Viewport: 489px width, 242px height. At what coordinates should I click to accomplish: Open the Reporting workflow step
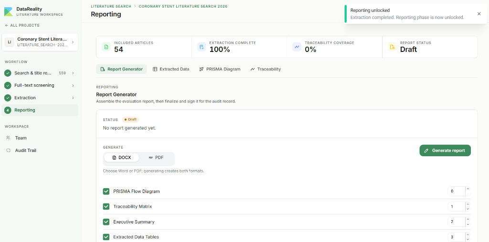(x=40, y=110)
